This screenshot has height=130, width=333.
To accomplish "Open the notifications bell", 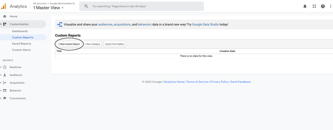I will pos(305,6).
